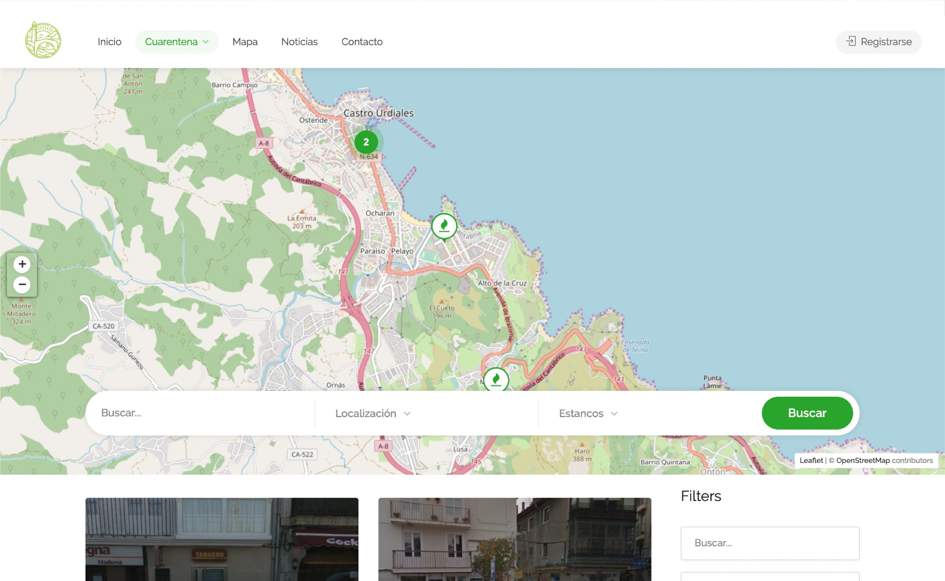Click the login icon beside Registrarse
Screen dimensions: 945x581
[851, 41]
